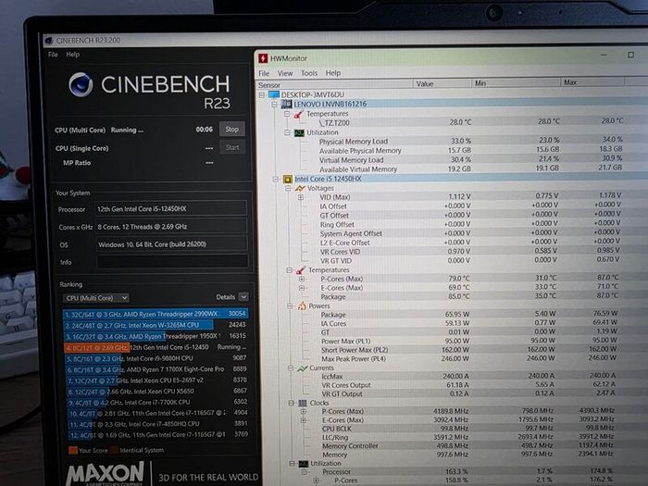The height and width of the screenshot is (486, 648).
Task: Click the Lenovo Utilization chart icon
Action: click(x=299, y=132)
